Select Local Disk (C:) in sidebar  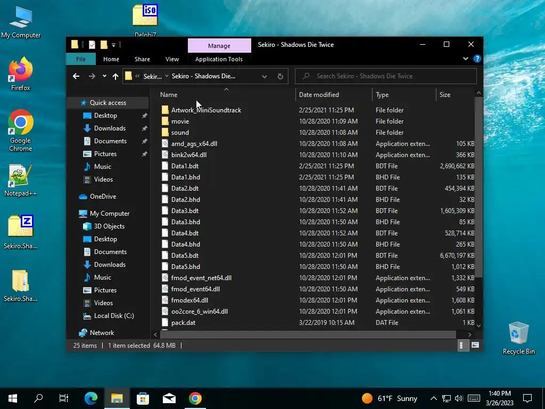click(x=114, y=316)
